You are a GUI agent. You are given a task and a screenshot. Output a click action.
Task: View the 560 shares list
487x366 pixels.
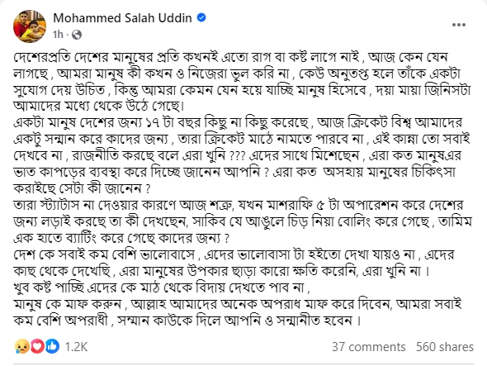445,347
